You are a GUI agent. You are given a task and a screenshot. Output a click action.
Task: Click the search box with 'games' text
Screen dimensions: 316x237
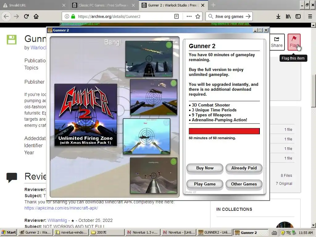[229, 17]
